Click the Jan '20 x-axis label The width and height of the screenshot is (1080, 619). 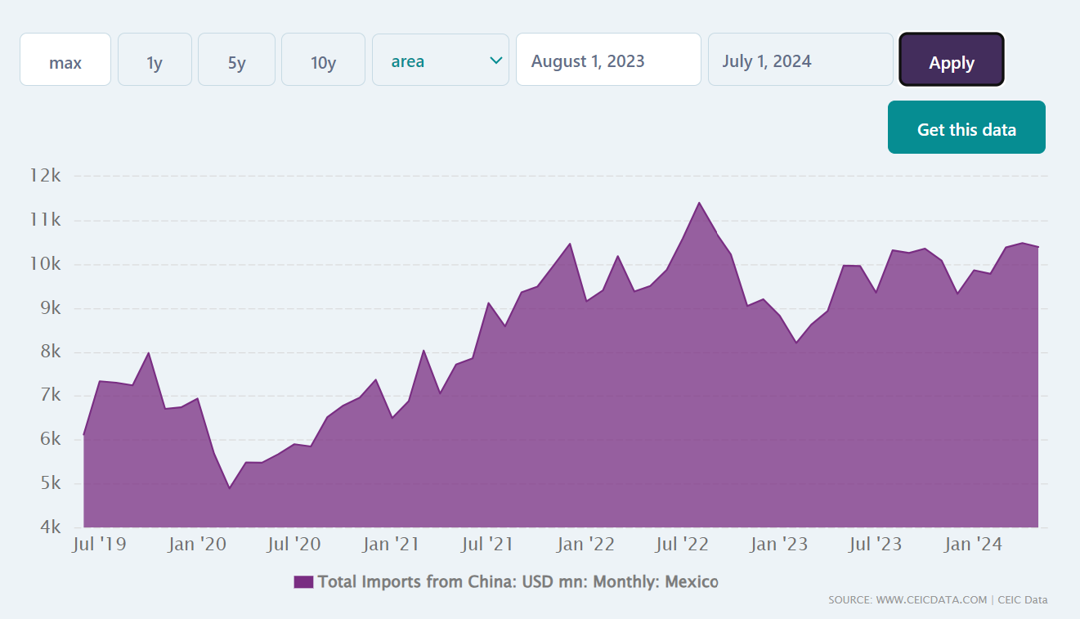[196, 544]
